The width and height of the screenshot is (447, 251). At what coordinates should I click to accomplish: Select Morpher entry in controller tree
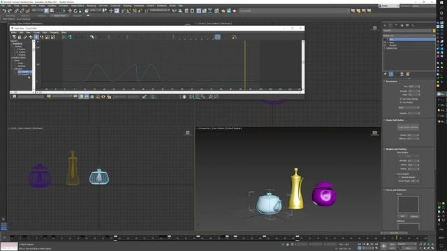click(x=19, y=68)
